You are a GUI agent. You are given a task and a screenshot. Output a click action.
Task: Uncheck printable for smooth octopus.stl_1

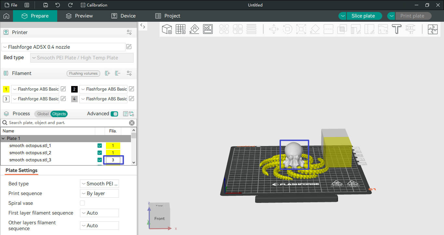[100, 146]
